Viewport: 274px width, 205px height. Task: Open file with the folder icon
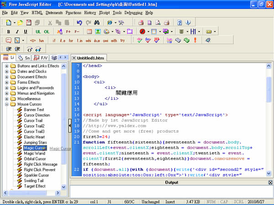pos(20,22)
